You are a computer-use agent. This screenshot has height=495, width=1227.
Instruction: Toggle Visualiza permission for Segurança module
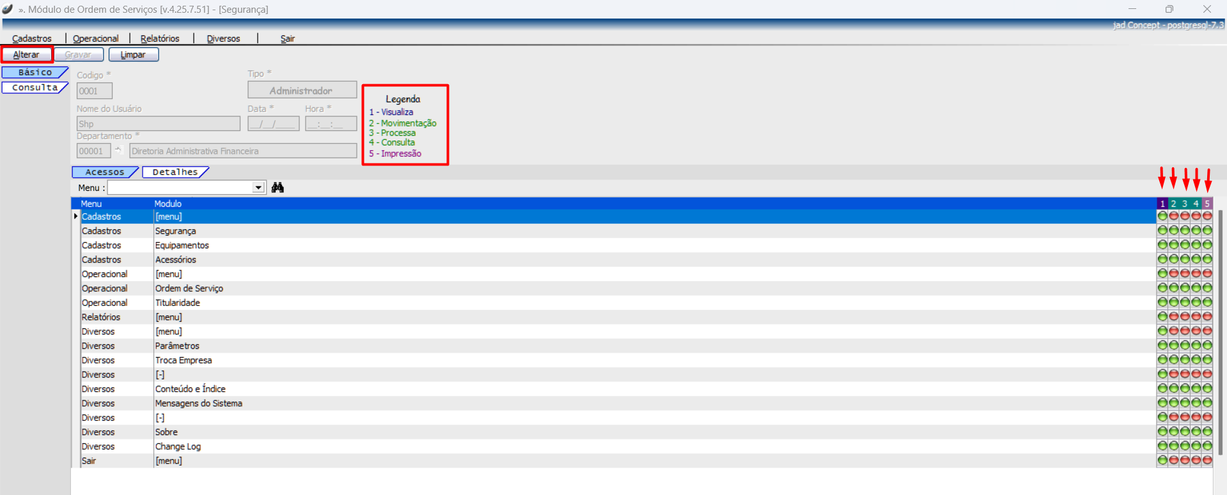(1162, 231)
